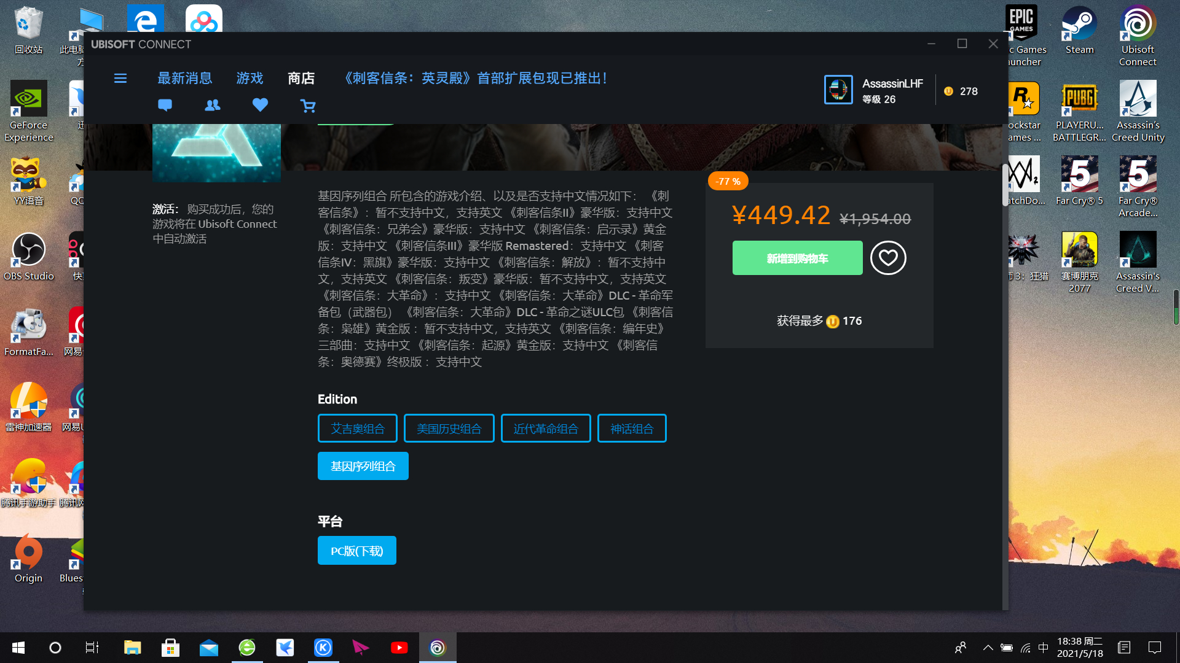Screen dimensions: 1180x663
Task: Open the OBS Studio desktop icon
Action: pyautogui.click(x=28, y=257)
